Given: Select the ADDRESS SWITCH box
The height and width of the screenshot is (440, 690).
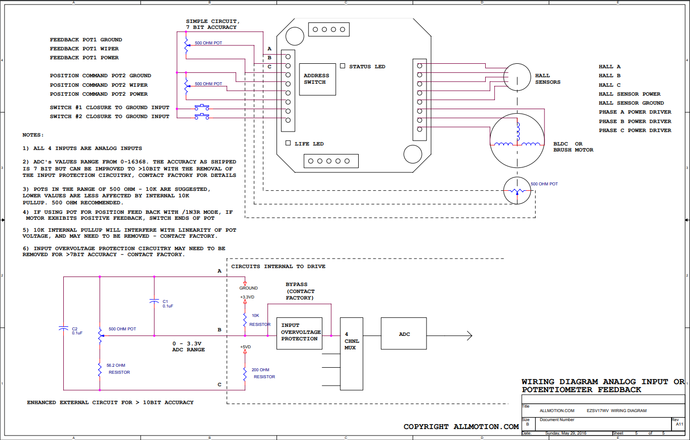Looking at the screenshot, I should click(317, 79).
